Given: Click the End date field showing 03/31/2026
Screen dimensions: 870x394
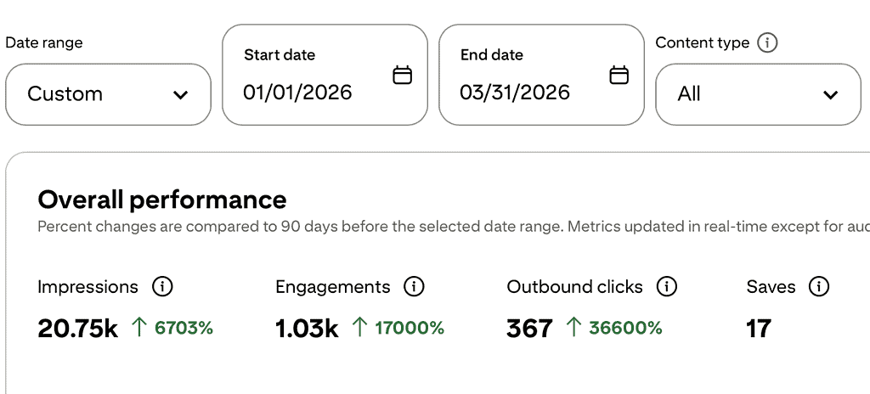Looking at the screenshot, I should point(515,92).
